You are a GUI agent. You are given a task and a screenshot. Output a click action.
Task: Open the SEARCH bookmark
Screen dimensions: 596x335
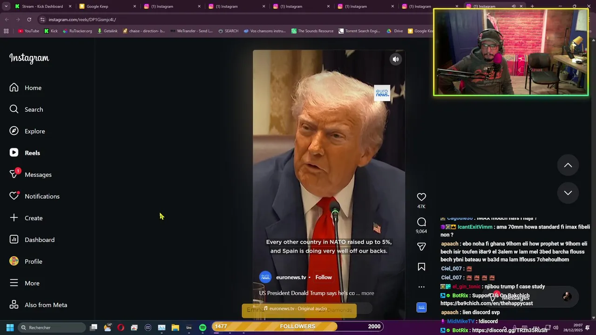coord(228,31)
